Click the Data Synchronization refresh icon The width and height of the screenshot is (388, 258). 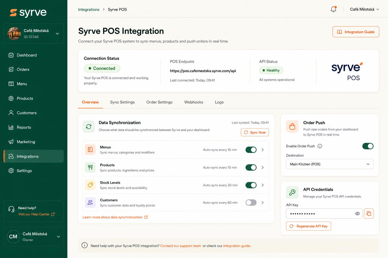point(89,127)
